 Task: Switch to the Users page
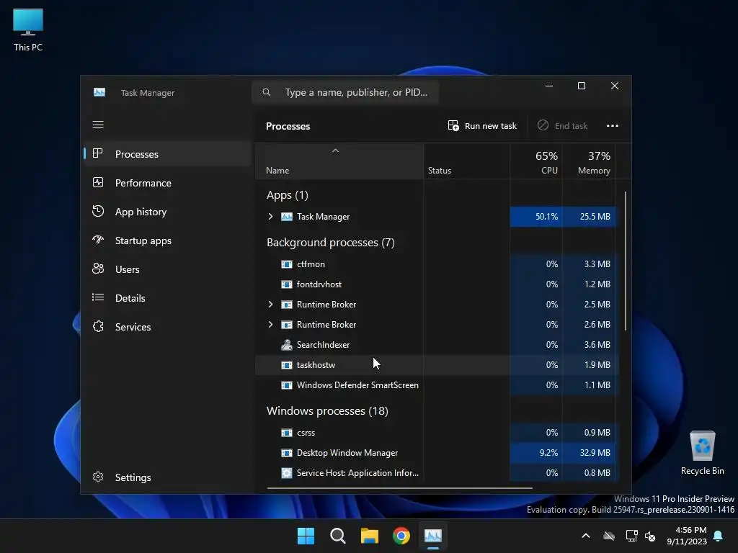click(167, 269)
